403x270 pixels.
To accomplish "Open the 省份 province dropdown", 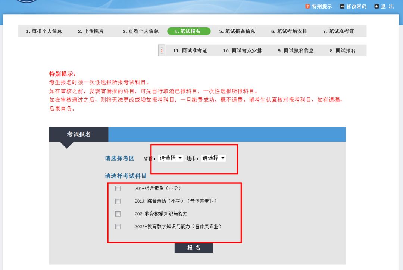I will point(171,158).
